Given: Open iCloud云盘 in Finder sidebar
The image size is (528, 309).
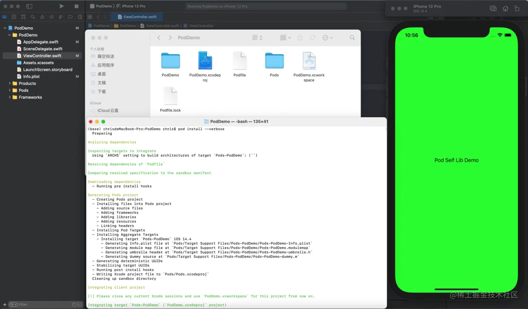Looking at the screenshot, I should [x=104, y=111].
